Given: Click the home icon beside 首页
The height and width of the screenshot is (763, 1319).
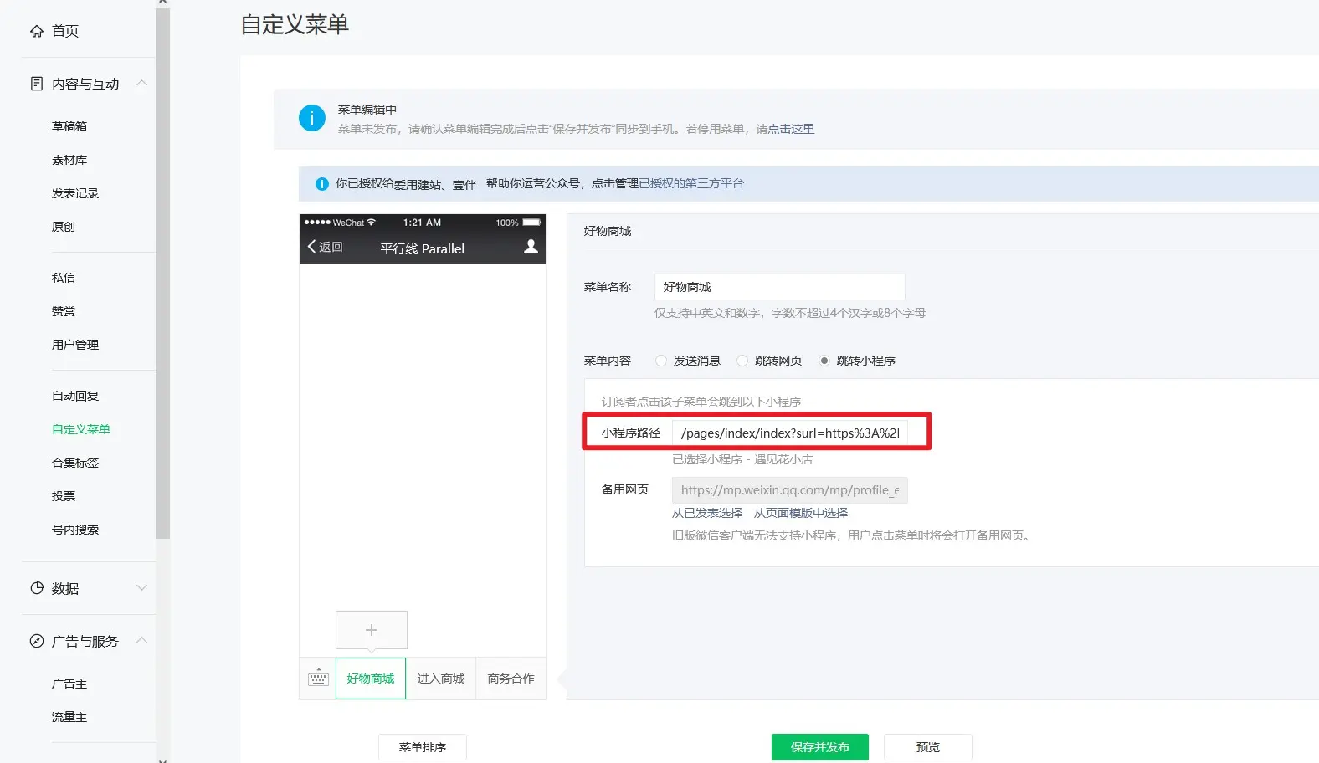Looking at the screenshot, I should click(x=37, y=31).
